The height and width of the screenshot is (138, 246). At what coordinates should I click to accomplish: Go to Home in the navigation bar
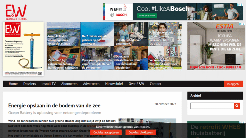[x=13, y=84]
